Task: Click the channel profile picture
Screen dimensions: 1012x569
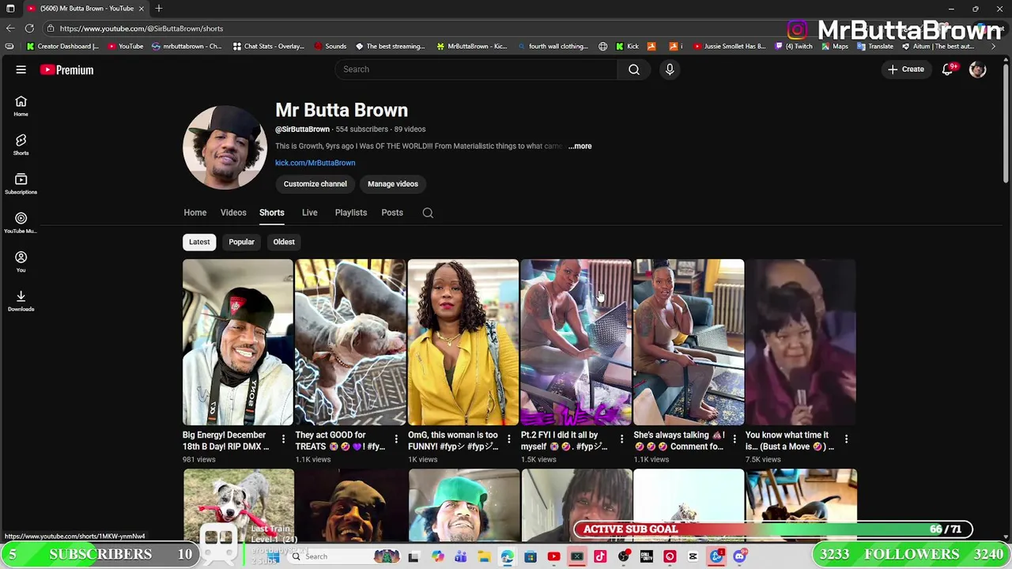Action: (x=225, y=148)
